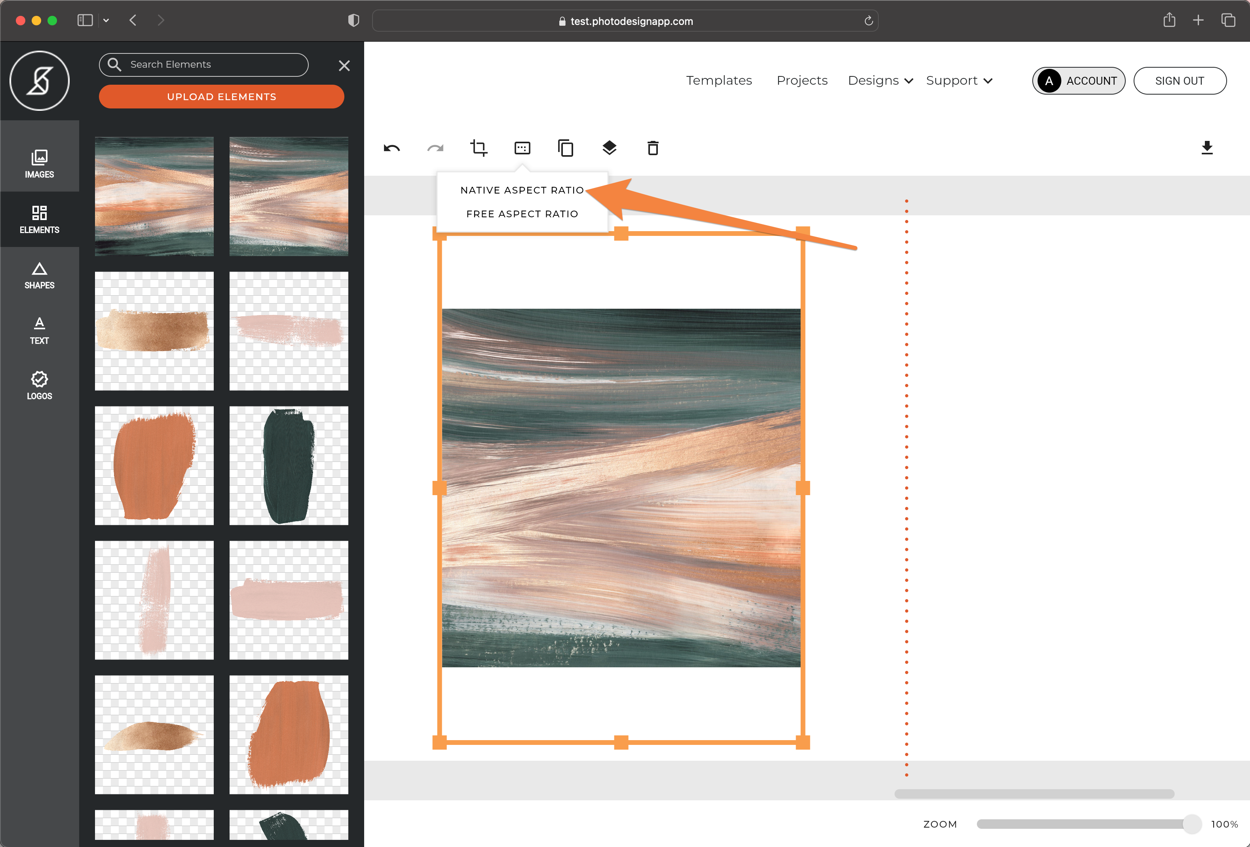Open the Projects nav item
Viewport: 1250px width, 847px height.
click(802, 81)
